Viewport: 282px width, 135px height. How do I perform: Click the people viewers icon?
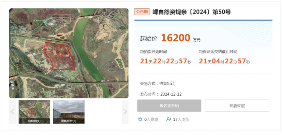tap(169, 119)
